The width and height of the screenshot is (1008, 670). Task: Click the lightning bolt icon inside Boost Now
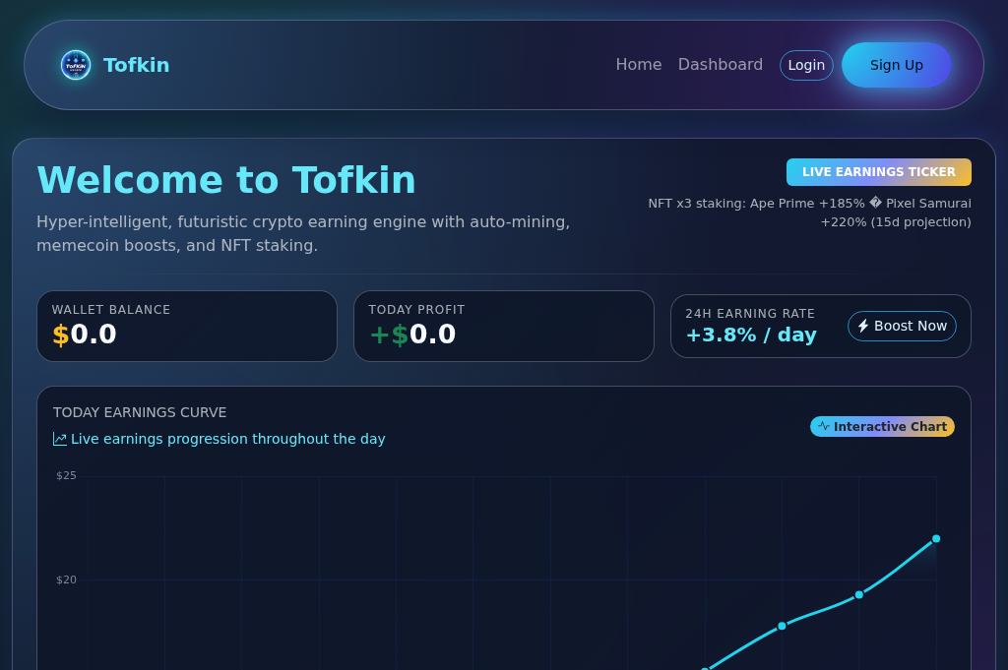click(865, 326)
